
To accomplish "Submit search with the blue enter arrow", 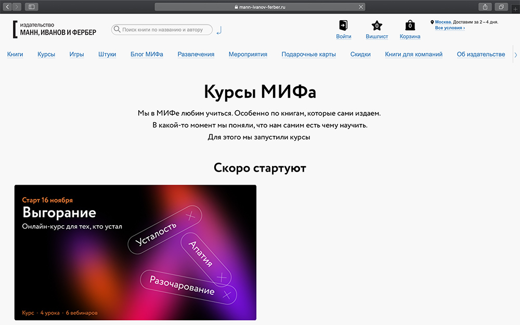I will pyautogui.click(x=219, y=31).
